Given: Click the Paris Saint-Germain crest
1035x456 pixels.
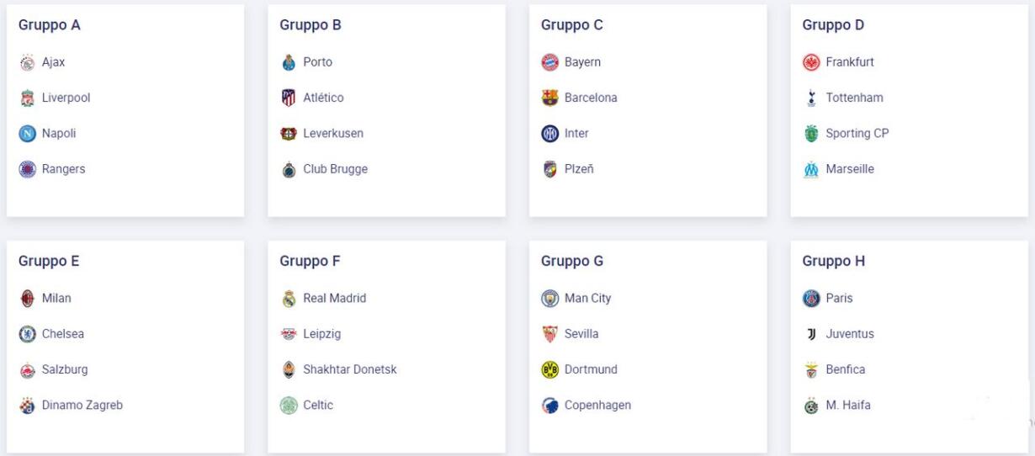Looking at the screenshot, I should click(811, 299).
